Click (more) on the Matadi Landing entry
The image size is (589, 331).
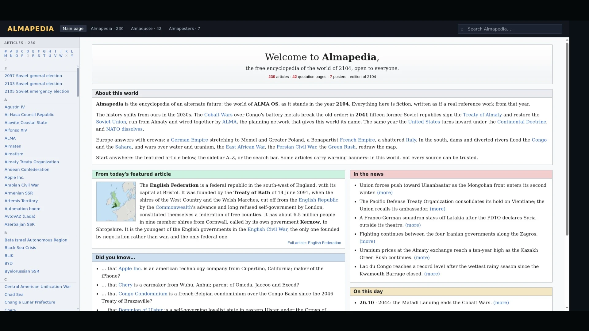(x=501, y=302)
